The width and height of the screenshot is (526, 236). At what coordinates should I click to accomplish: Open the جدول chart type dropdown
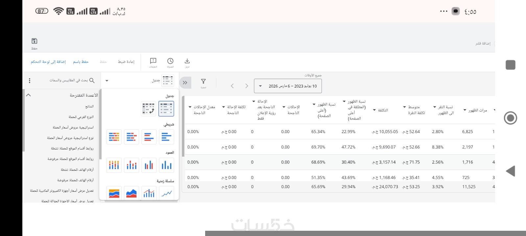tap(140, 81)
